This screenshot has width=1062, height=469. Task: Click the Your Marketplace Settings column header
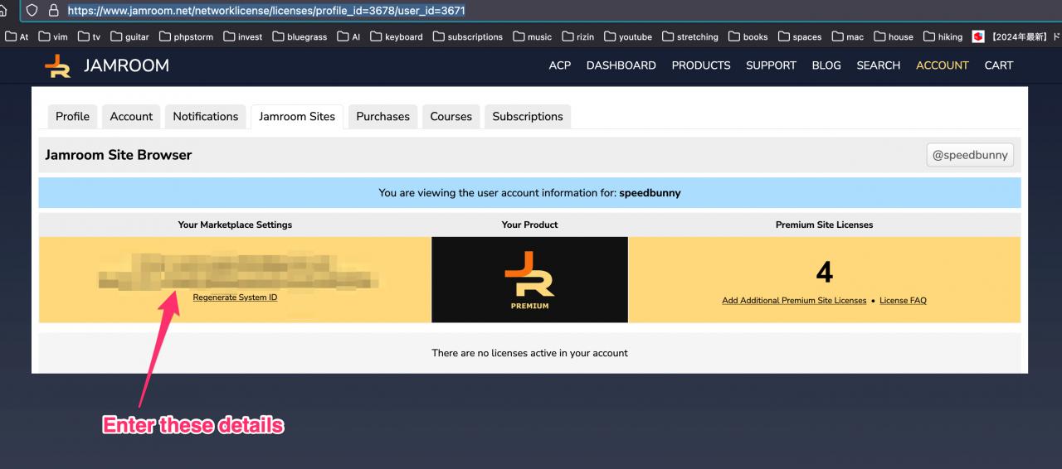235,225
